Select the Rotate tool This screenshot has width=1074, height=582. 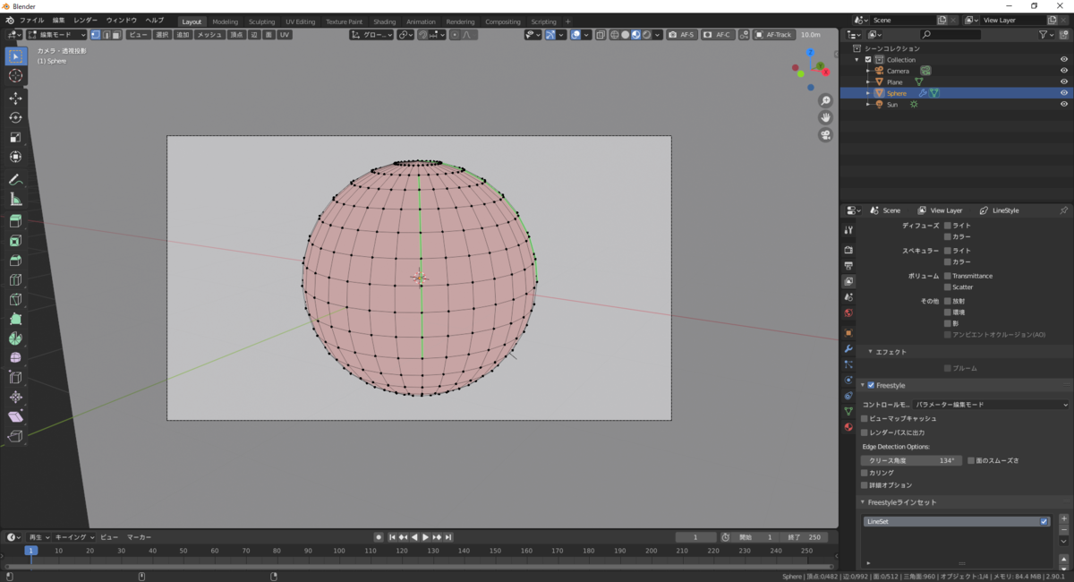15,117
